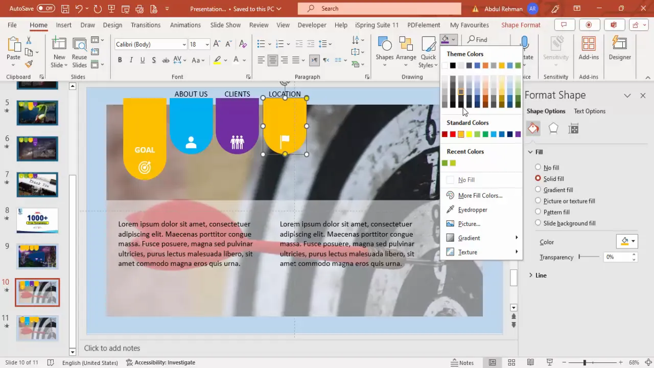Open the Shapes gallery
This screenshot has width=654, height=368.
[x=384, y=52]
